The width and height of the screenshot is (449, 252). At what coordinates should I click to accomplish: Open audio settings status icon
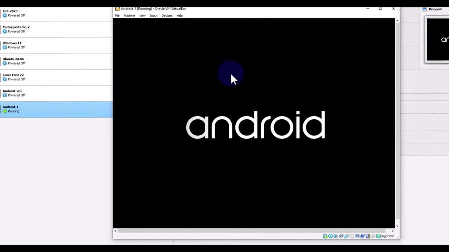pos(335,236)
